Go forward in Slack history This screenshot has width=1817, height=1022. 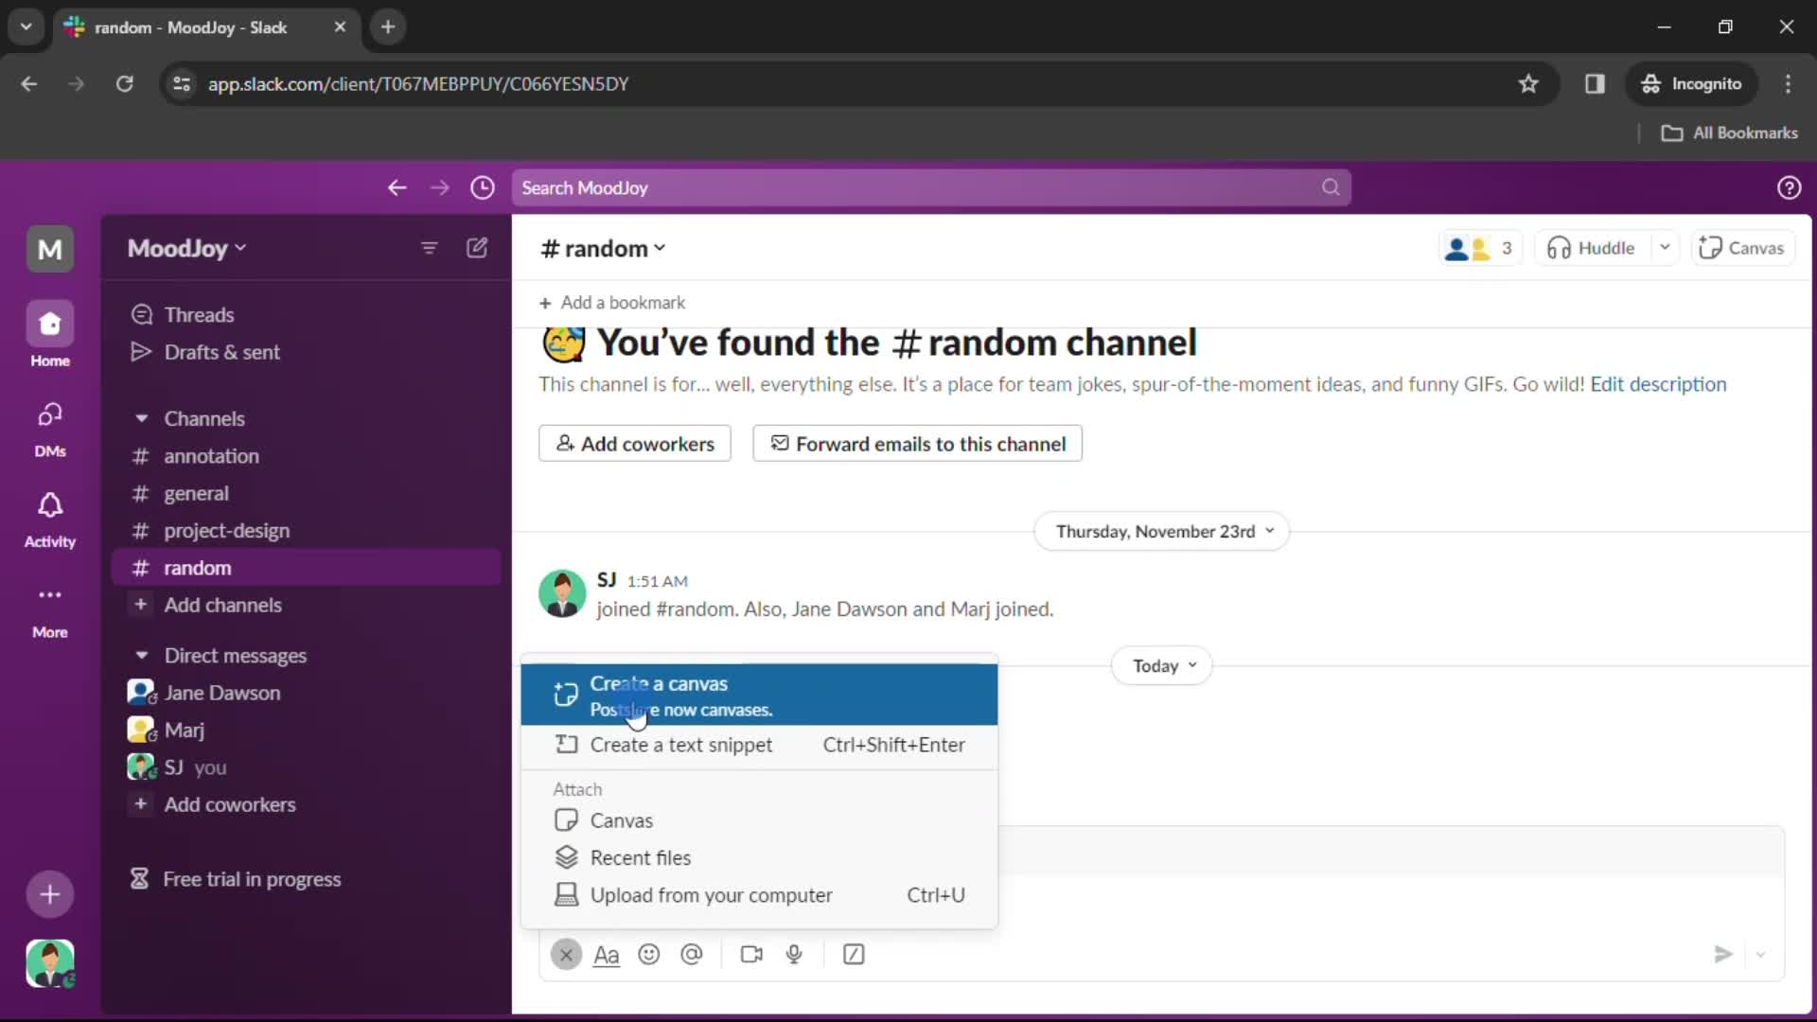coord(439,187)
